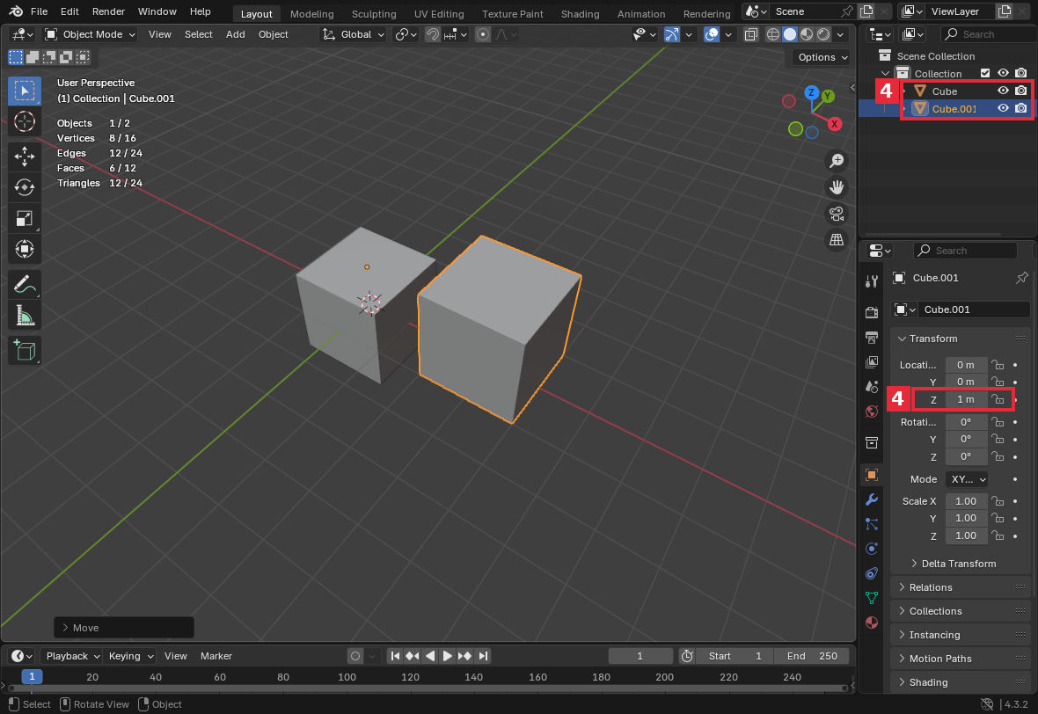Expand the Move operator panel
The height and width of the screenshot is (714, 1038).
coord(124,628)
